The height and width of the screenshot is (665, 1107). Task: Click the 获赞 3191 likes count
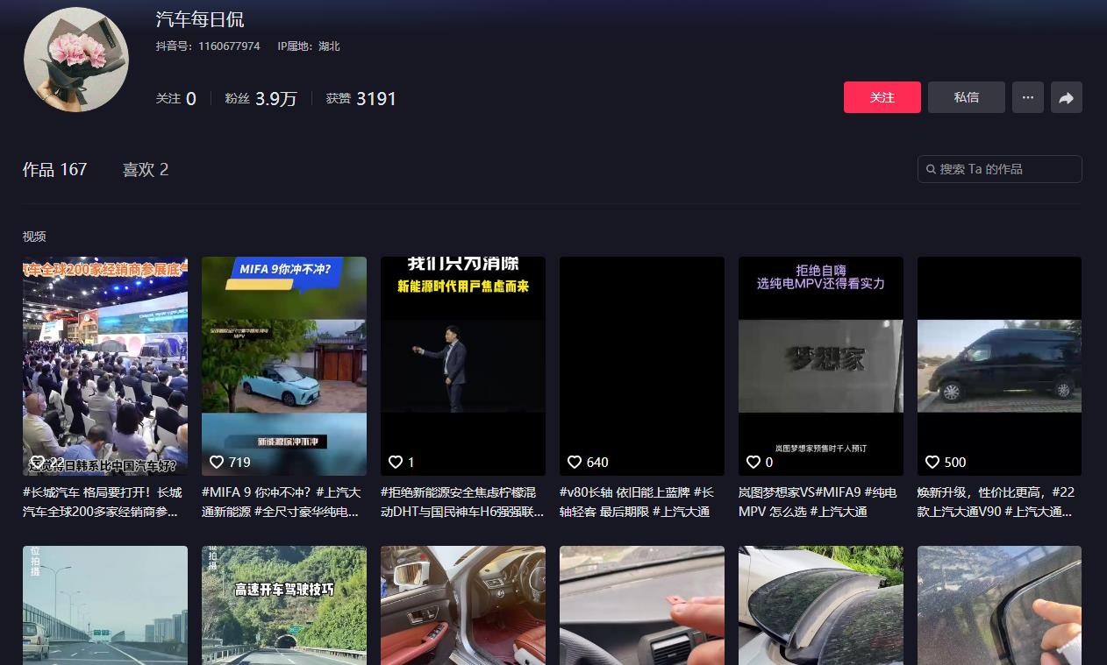361,99
